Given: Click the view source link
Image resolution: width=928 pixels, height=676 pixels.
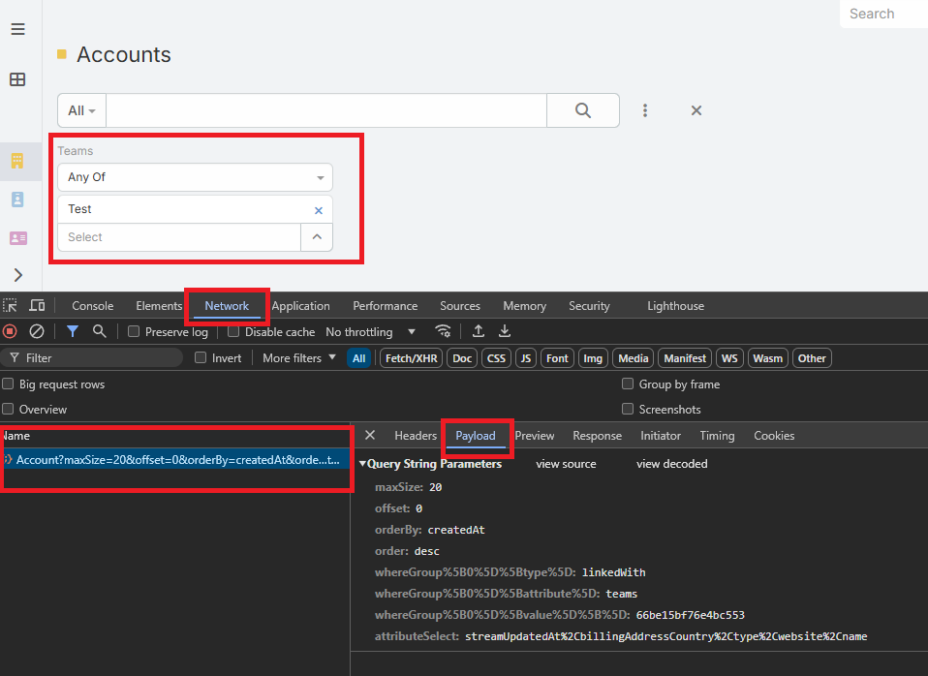Looking at the screenshot, I should click(566, 464).
